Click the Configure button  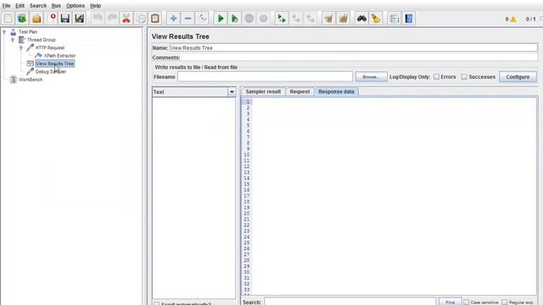[x=518, y=77]
